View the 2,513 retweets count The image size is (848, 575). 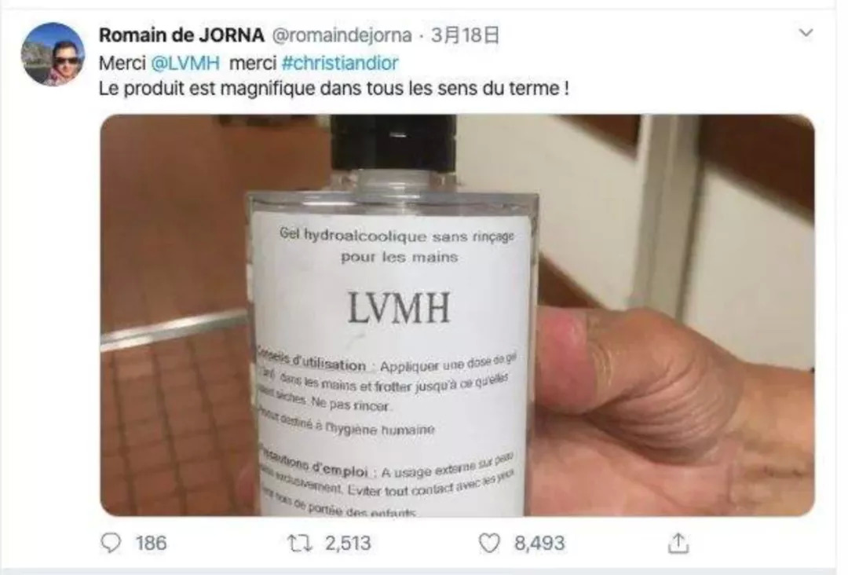348,543
